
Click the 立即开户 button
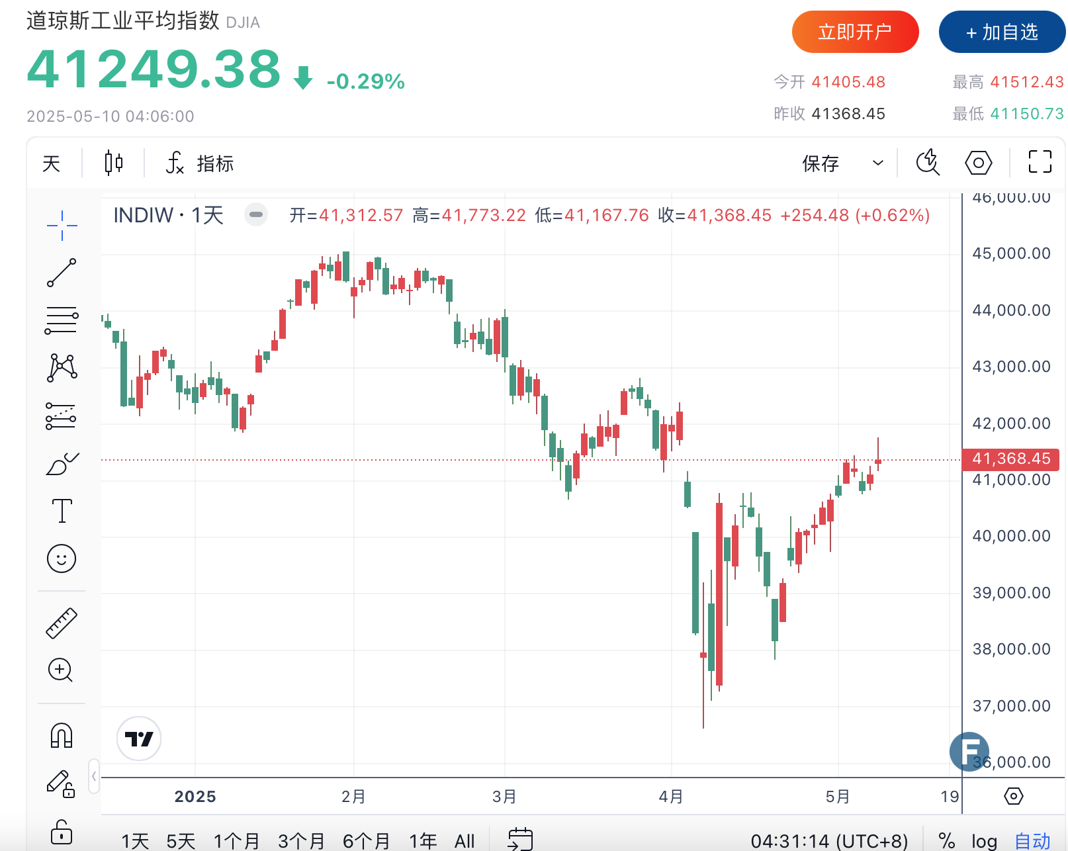[x=855, y=32]
